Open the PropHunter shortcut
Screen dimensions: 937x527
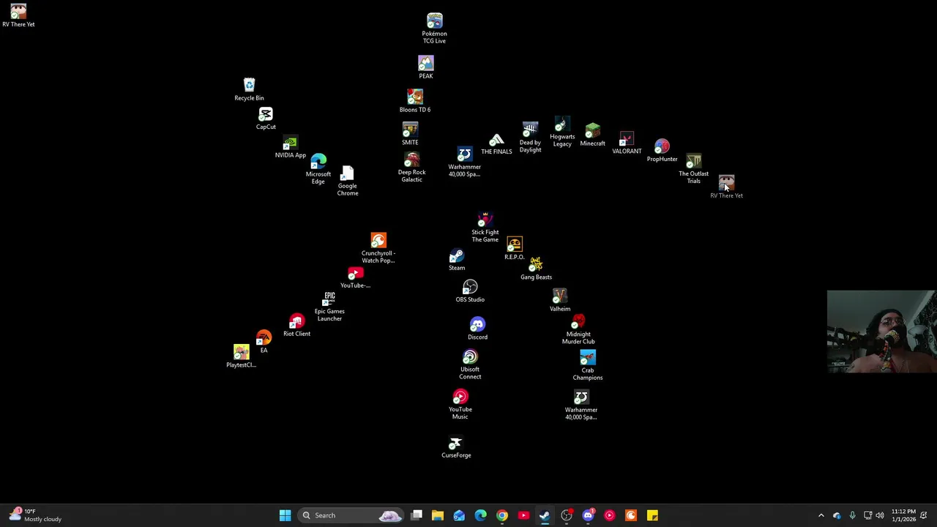[x=662, y=151]
